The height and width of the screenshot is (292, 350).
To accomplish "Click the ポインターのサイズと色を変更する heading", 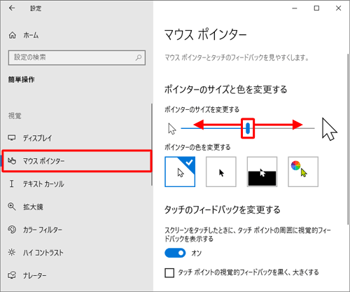I will (x=225, y=90).
